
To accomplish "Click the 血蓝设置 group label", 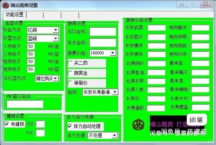I will point(14,23).
